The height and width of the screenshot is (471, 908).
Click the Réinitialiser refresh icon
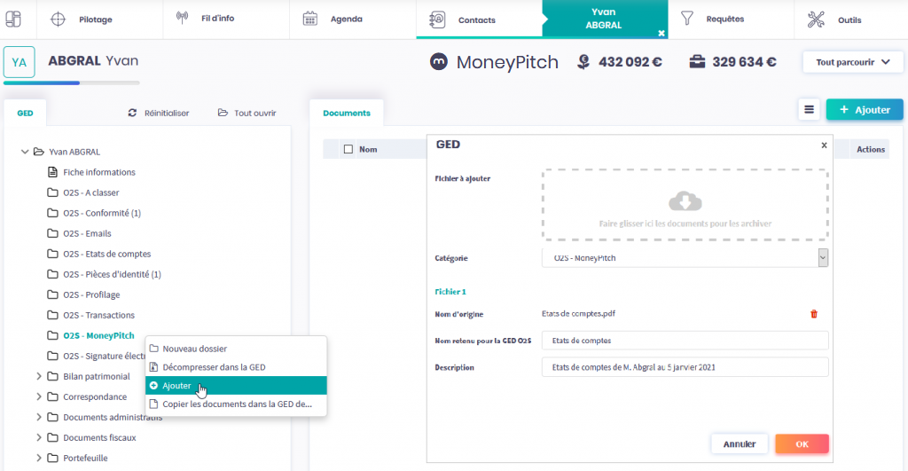click(x=132, y=114)
